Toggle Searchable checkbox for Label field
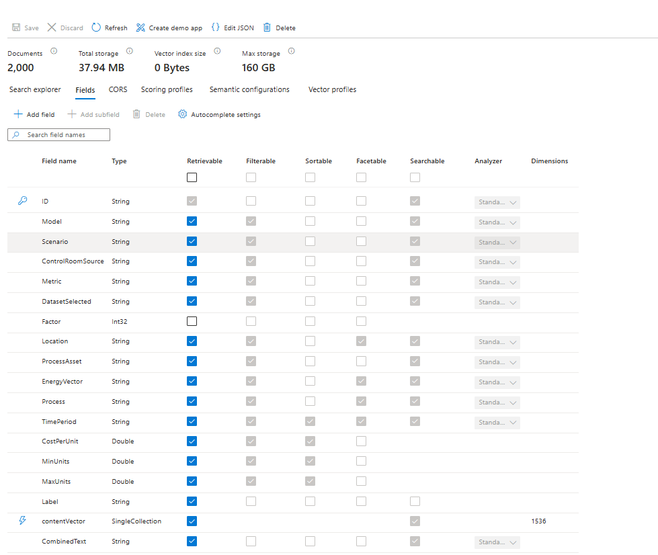Viewport: 658px width, 555px height. click(x=415, y=501)
